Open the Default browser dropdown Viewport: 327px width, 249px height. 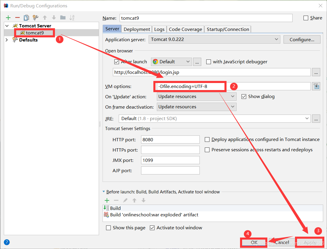171,62
